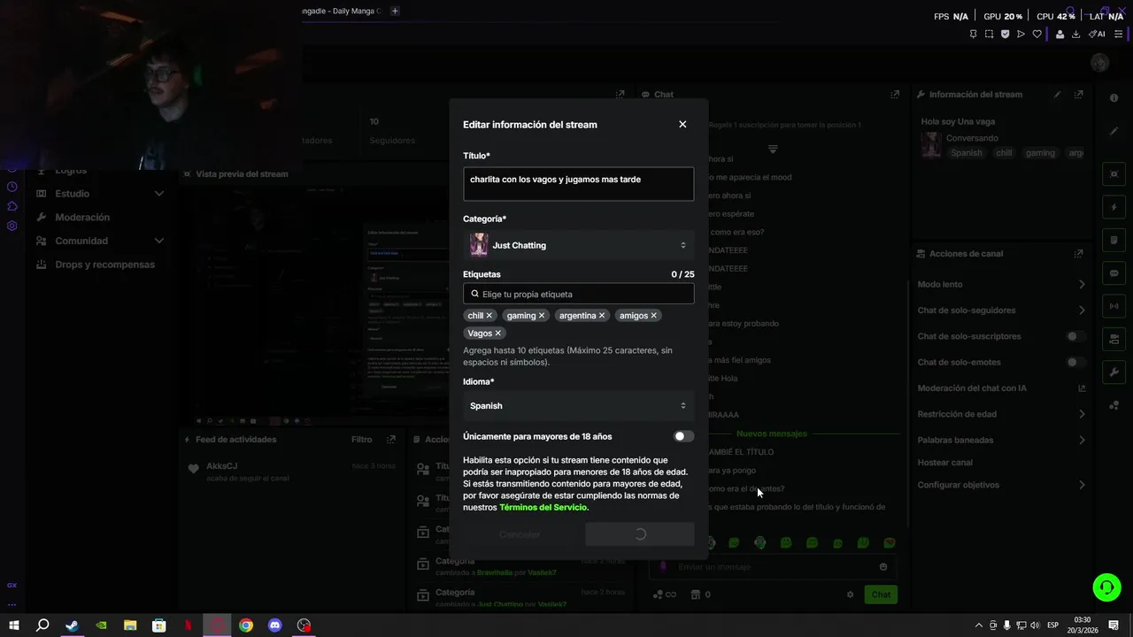Open a new browser tab with plus
1133x637 pixels.
point(395,11)
